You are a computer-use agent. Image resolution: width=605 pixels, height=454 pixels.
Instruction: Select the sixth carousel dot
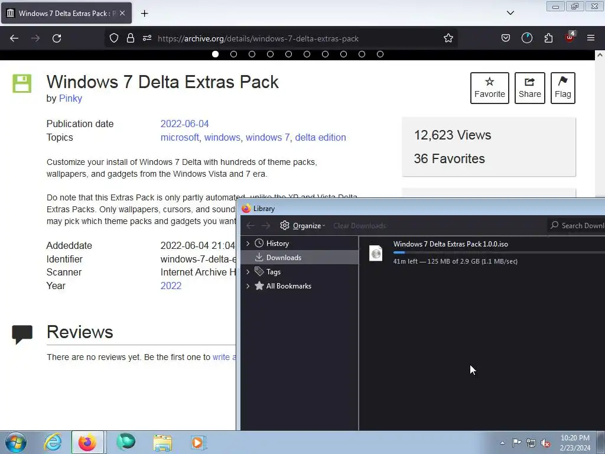click(307, 54)
